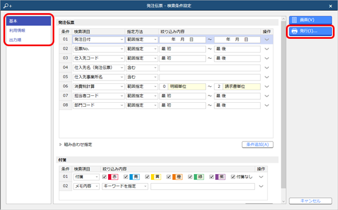Viewport: 338px width, 210px height.
Task: Toggle the 赤 sticky note checkbox
Action: coord(104,177)
